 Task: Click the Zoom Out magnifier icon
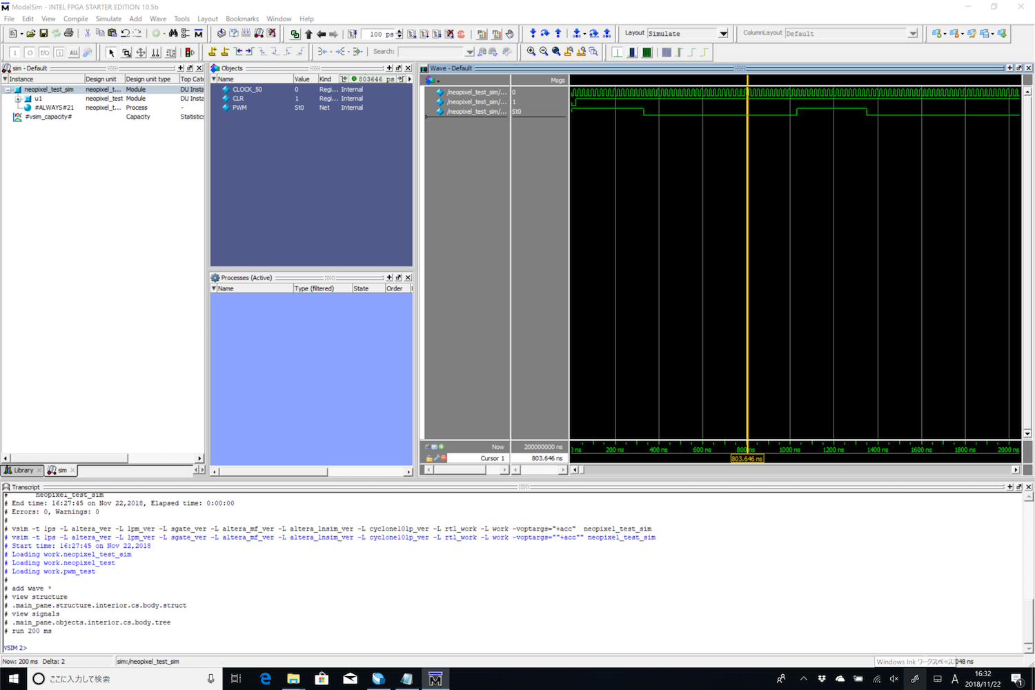click(543, 52)
